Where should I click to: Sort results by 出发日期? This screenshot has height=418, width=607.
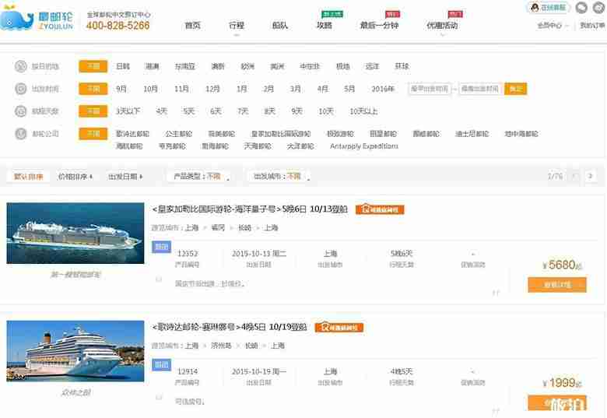(x=125, y=177)
